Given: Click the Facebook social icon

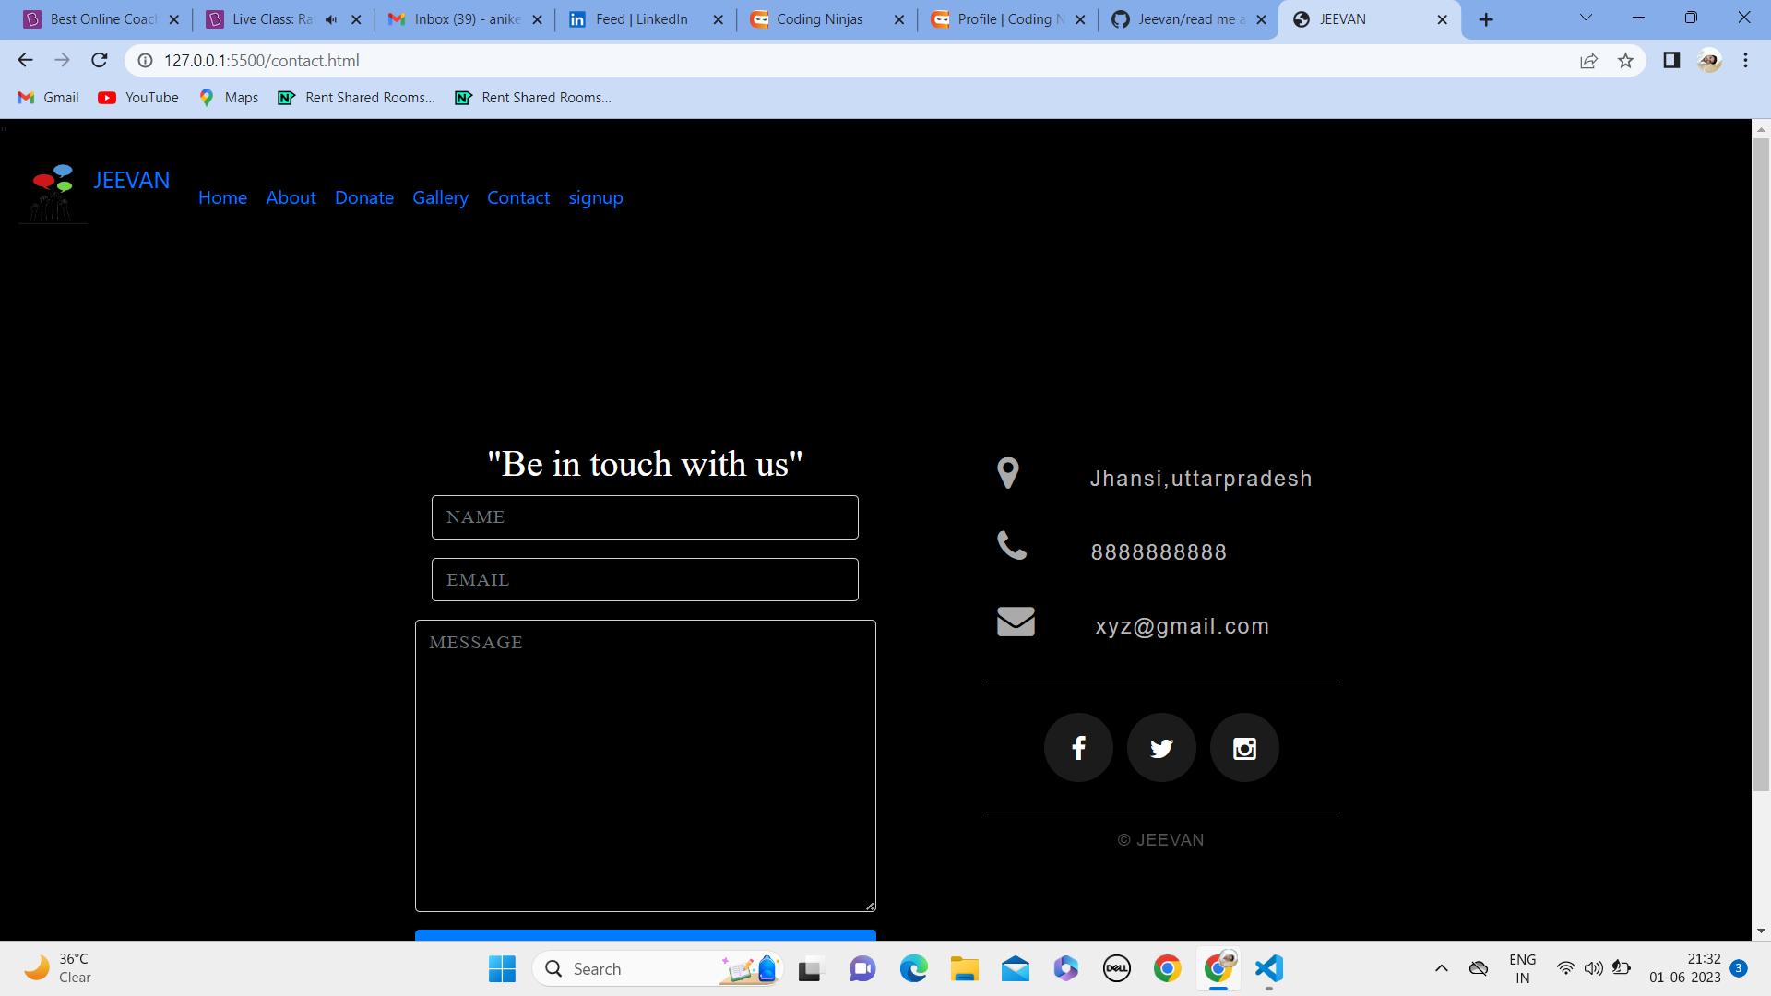Looking at the screenshot, I should (1077, 747).
